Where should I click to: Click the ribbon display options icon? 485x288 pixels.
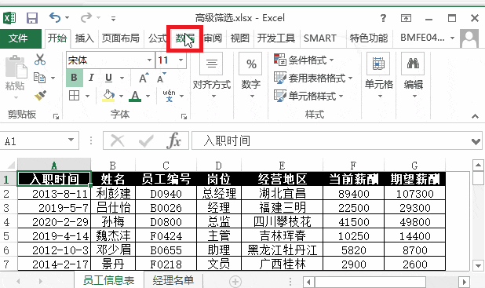pos(406,18)
